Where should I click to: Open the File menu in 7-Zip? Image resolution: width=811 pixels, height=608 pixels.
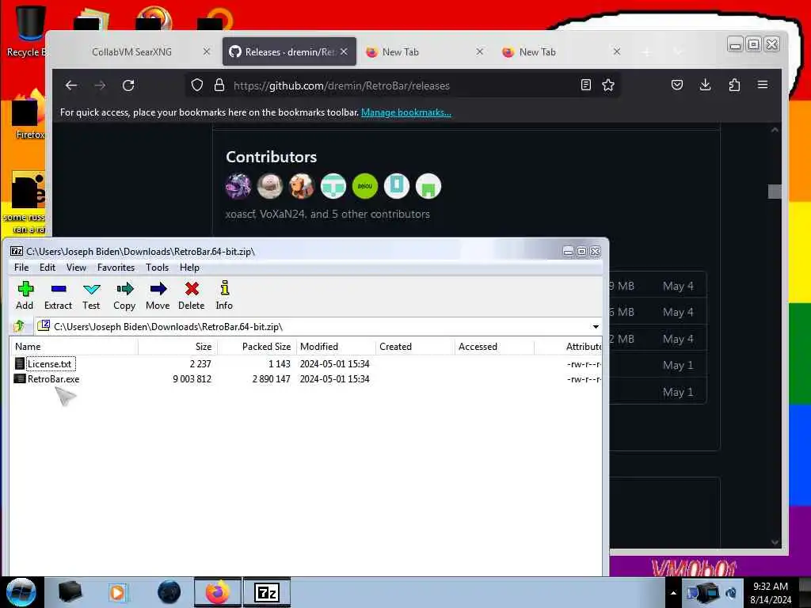tap(21, 268)
